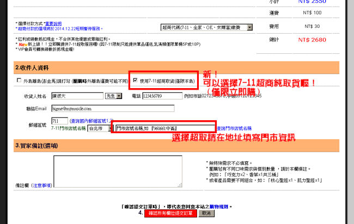The height and width of the screenshot is (224, 354).
Task: Click inside the buyer notes (備註欄) textarea
Action: point(118,171)
